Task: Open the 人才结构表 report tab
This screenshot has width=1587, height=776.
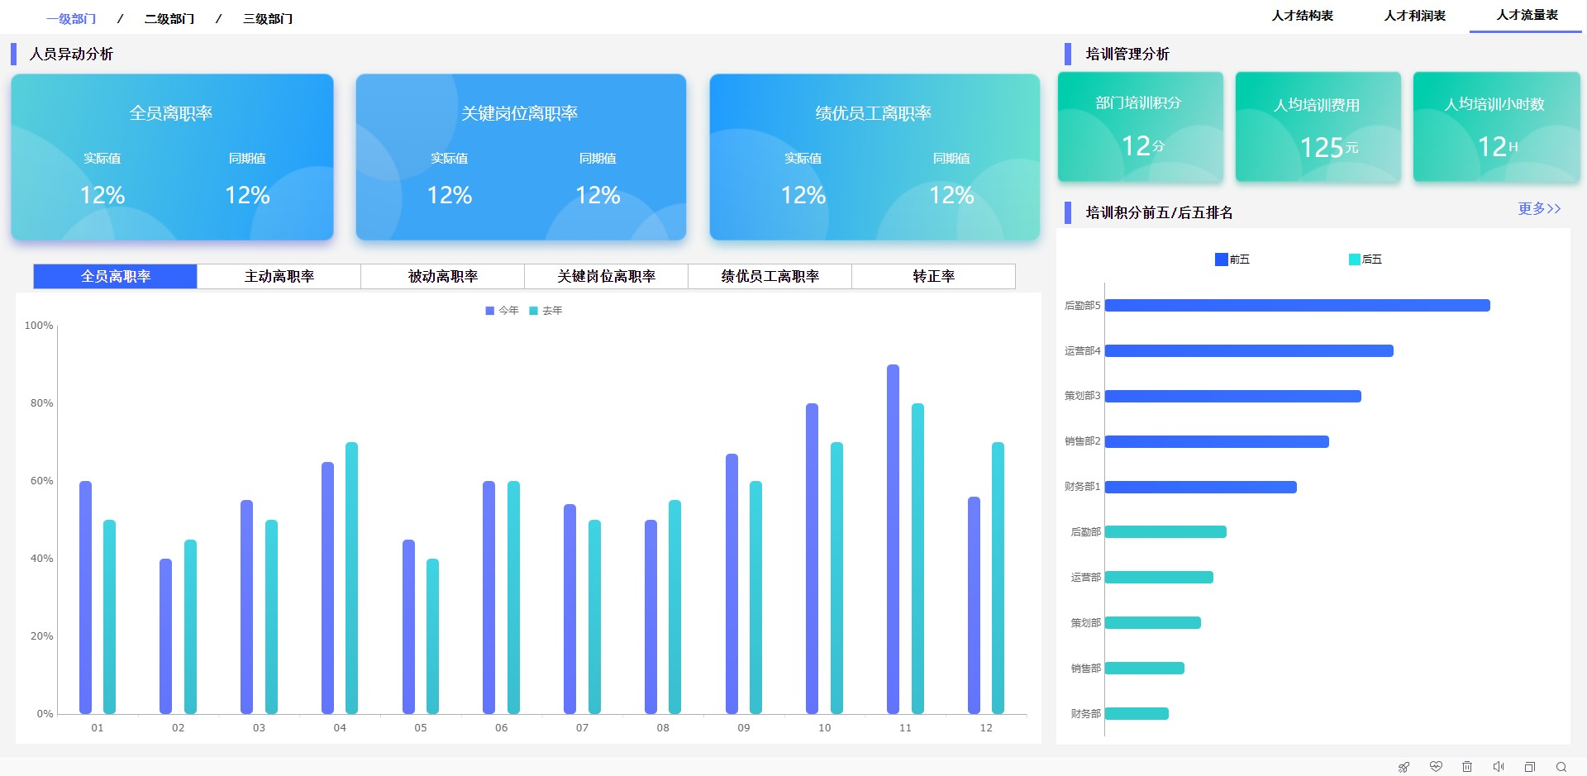Action: click(1302, 16)
